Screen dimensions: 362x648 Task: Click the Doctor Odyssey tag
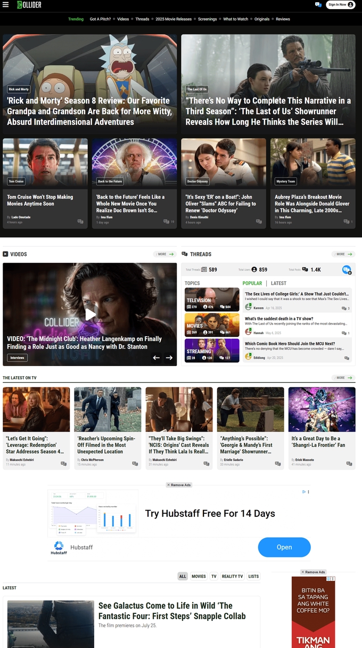pos(198,181)
